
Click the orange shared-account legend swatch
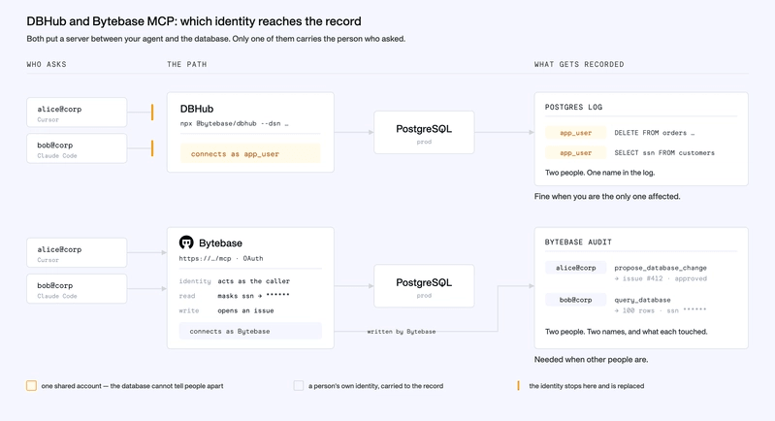tap(31, 385)
